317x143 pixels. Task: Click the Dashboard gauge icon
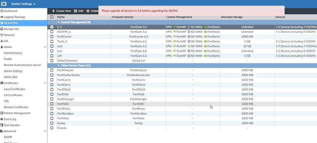click(x=2, y=11)
